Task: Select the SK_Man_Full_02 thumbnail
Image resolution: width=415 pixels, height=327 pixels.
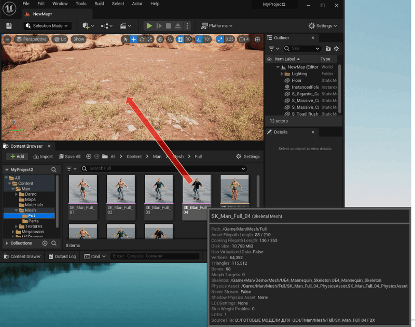Action: [x=120, y=189]
